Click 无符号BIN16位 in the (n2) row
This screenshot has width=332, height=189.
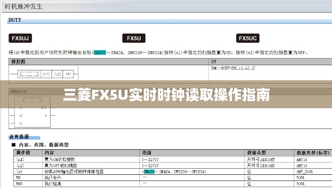261,165
